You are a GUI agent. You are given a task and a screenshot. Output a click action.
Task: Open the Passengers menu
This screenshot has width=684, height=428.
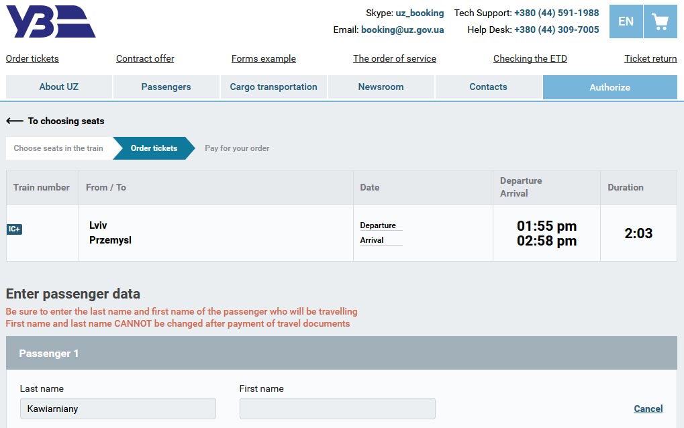click(166, 87)
